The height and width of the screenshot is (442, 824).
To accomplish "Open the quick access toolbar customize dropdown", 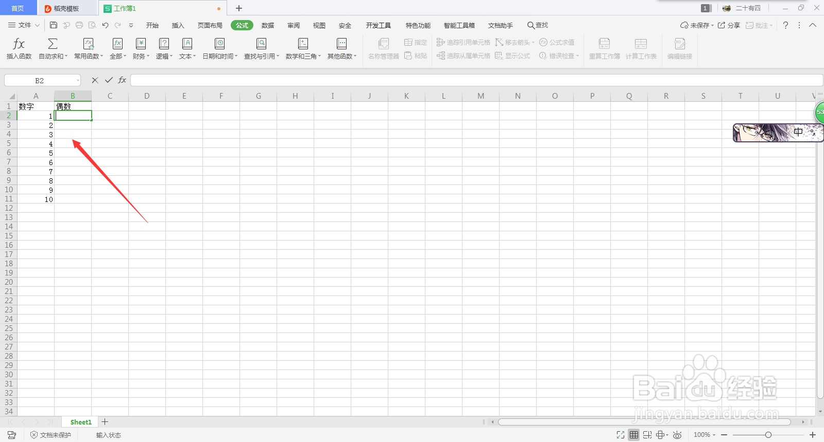I will [131, 25].
